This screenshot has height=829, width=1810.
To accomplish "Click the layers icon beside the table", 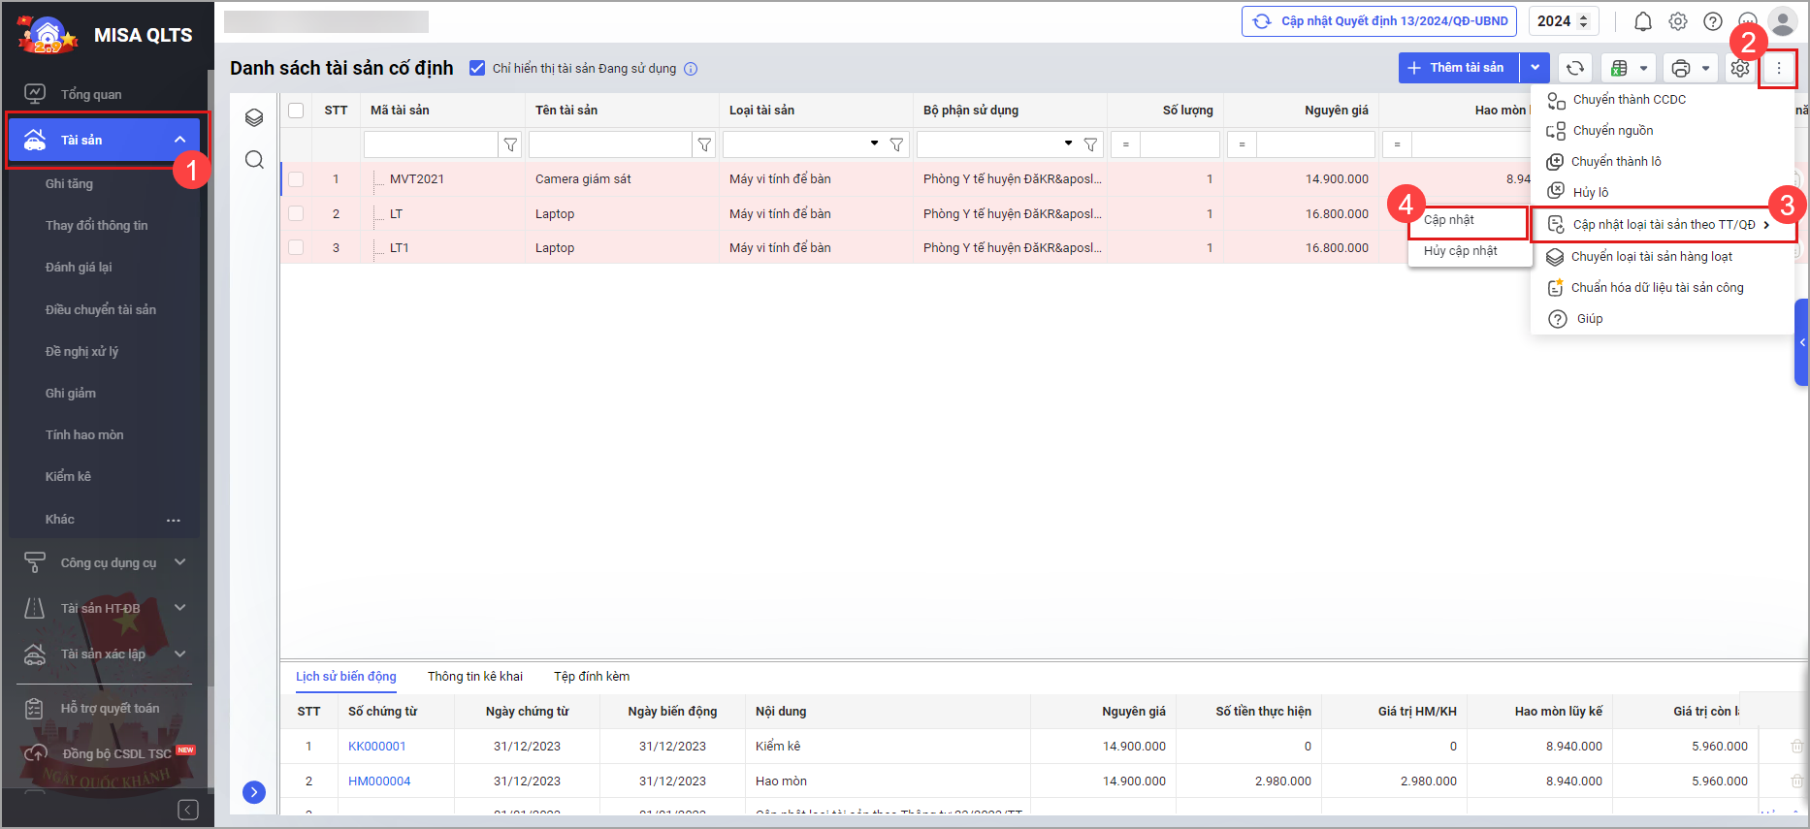I will coord(254,117).
